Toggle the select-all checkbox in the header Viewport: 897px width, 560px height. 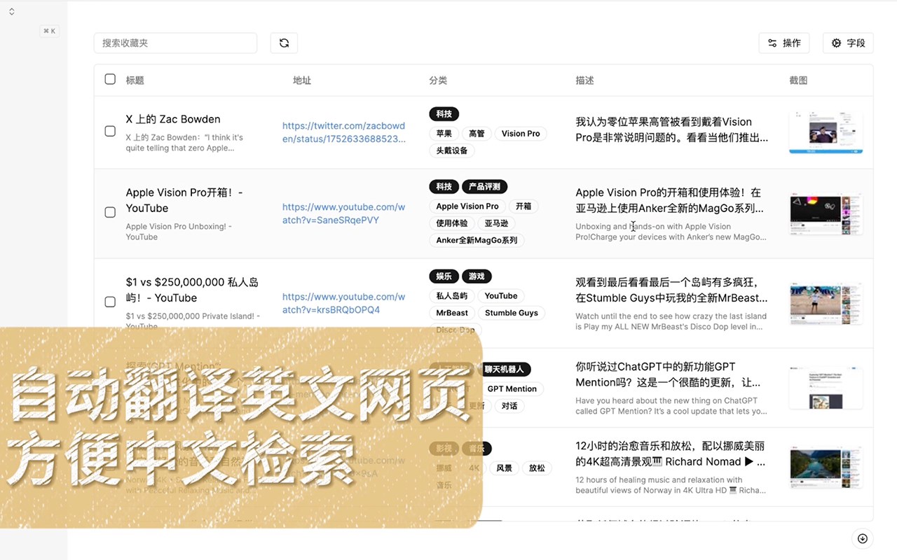(110, 79)
